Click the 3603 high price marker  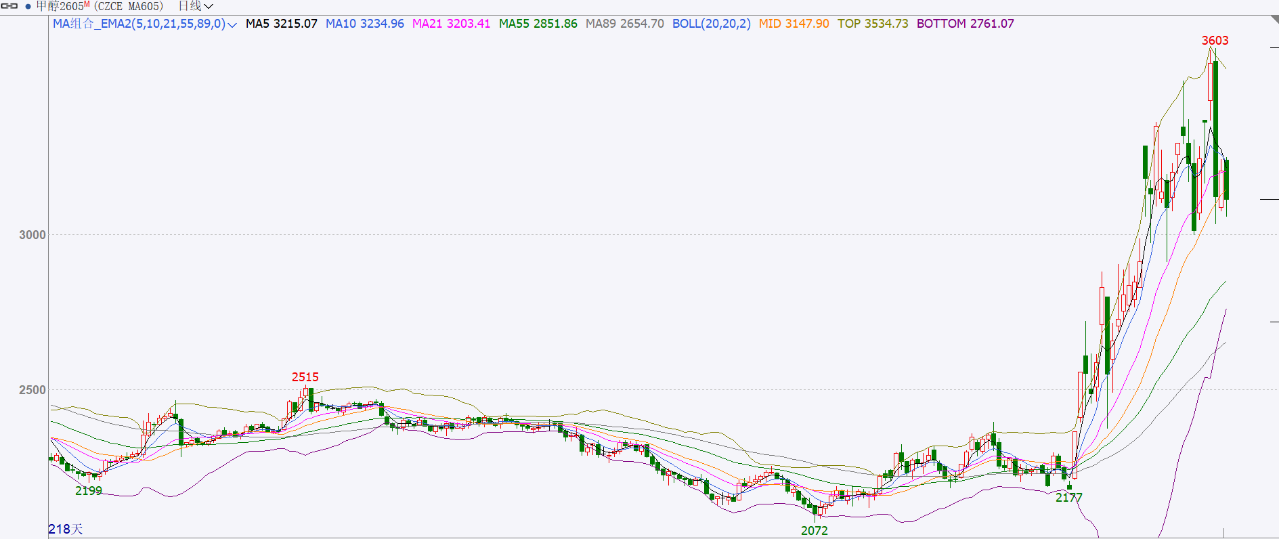pos(1215,41)
